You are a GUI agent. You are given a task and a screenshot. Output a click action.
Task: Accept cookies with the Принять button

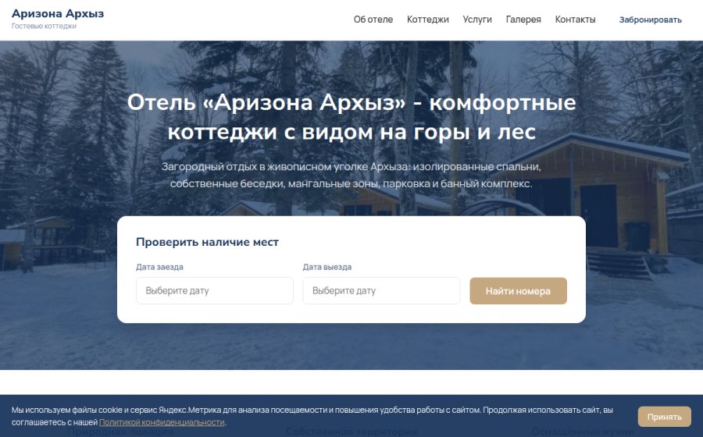point(664,417)
